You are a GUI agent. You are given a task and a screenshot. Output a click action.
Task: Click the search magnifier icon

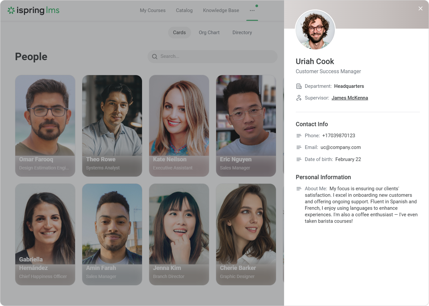click(155, 57)
